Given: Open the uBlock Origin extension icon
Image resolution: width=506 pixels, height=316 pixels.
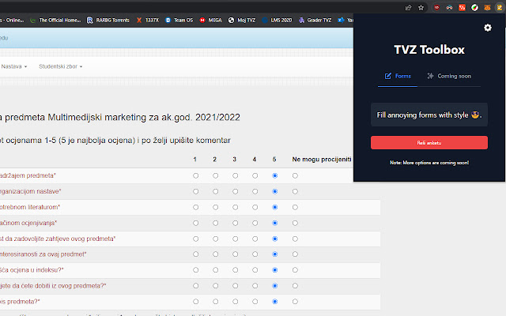Looking at the screenshot, I should [436, 8].
